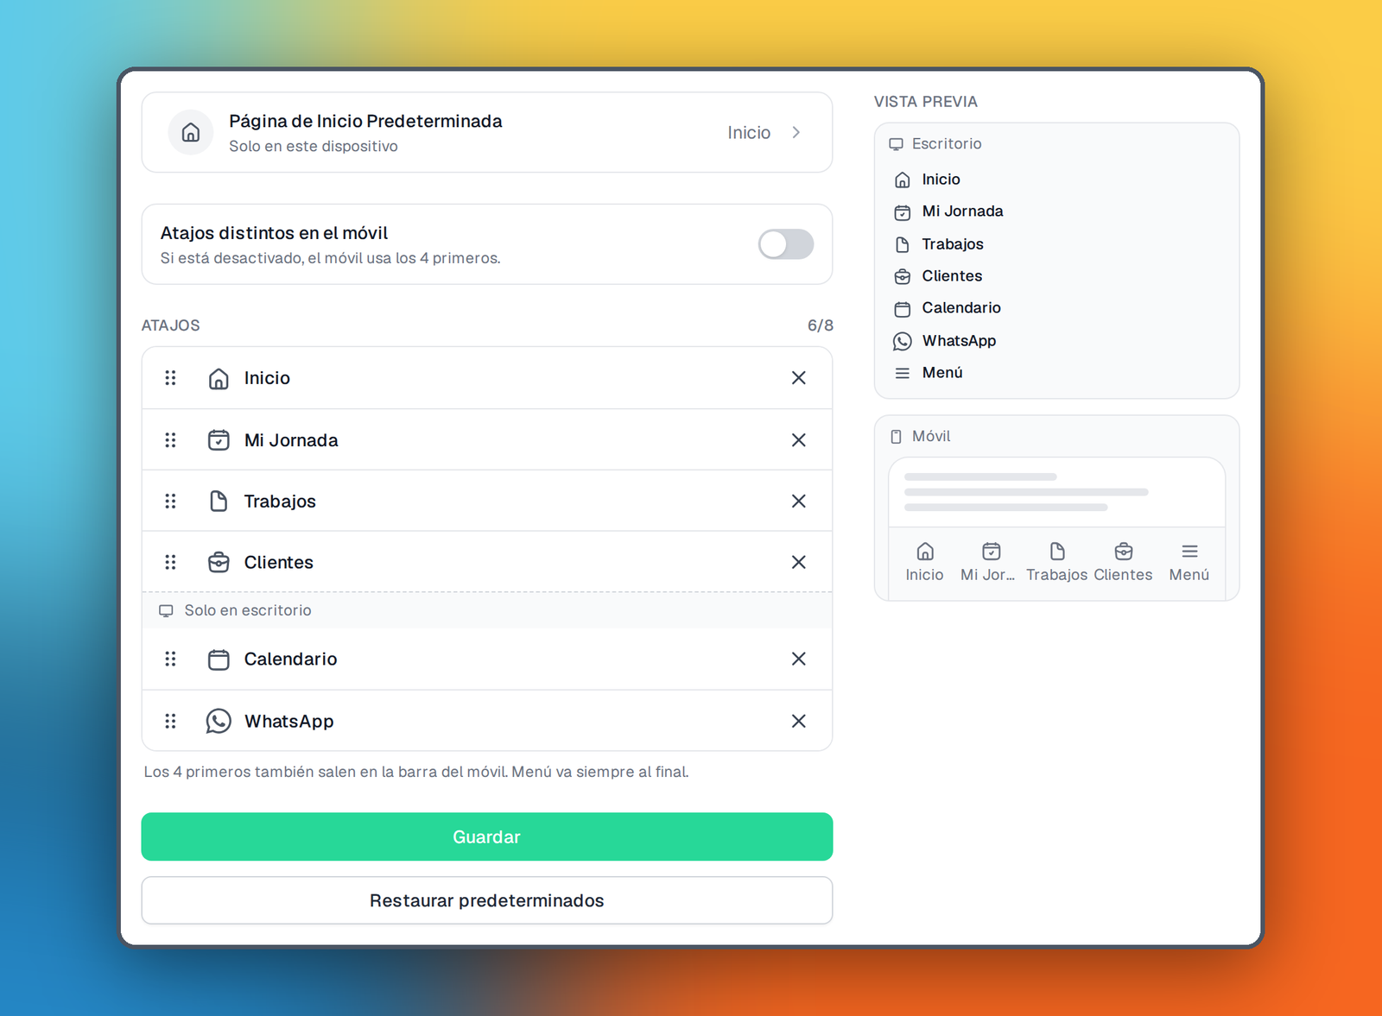Tap Menú tab in mobile preview bar

[x=1189, y=562]
